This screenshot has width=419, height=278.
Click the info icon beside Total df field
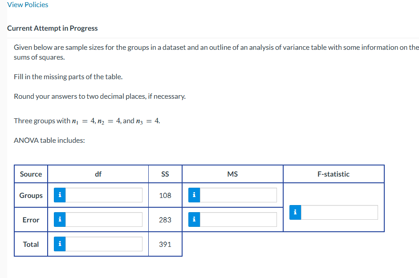click(60, 244)
